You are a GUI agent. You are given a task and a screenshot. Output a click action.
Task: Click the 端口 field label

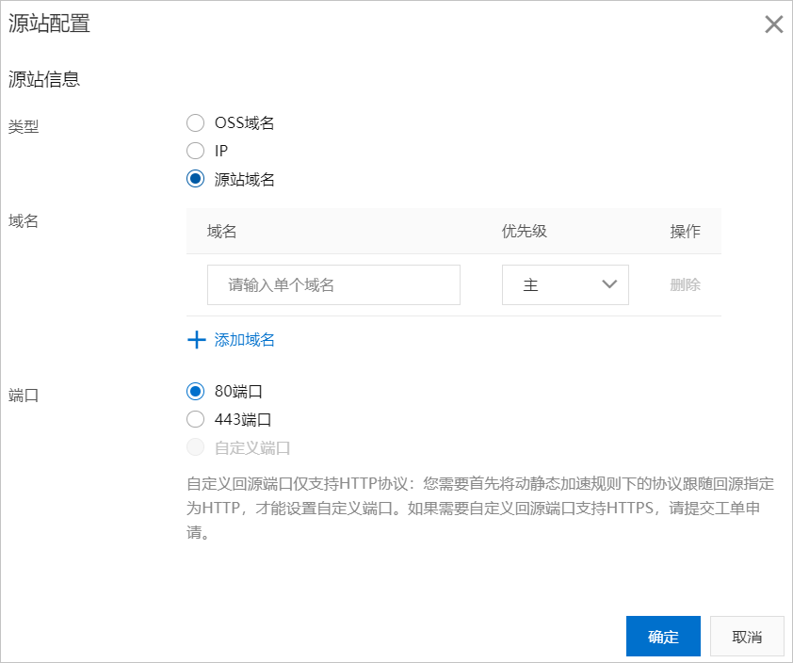pyautogui.click(x=24, y=395)
